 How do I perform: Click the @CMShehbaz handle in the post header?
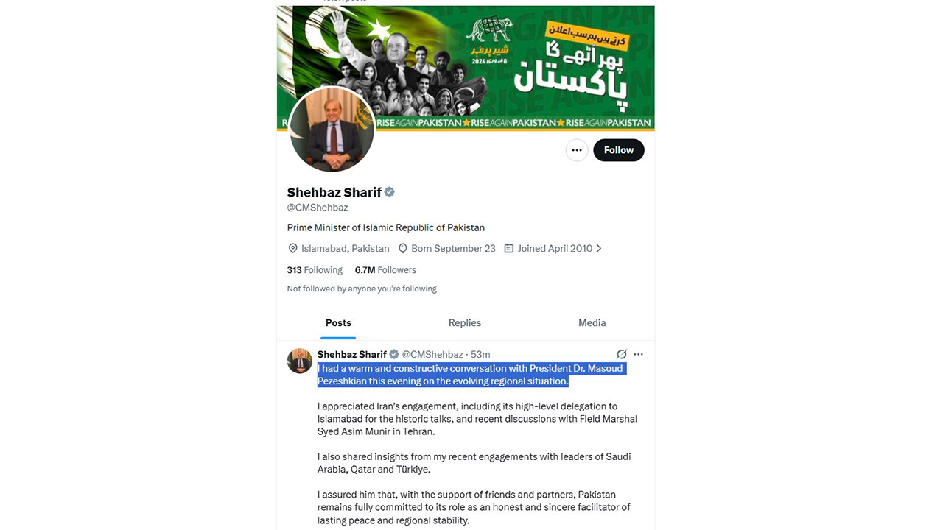point(432,355)
